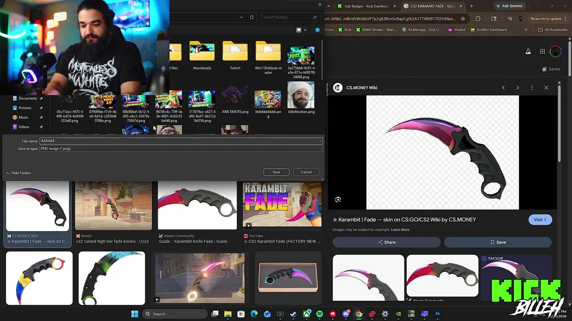This screenshot has height=321, width=572.
Task: Click the taskbar Search box
Action: [175, 314]
